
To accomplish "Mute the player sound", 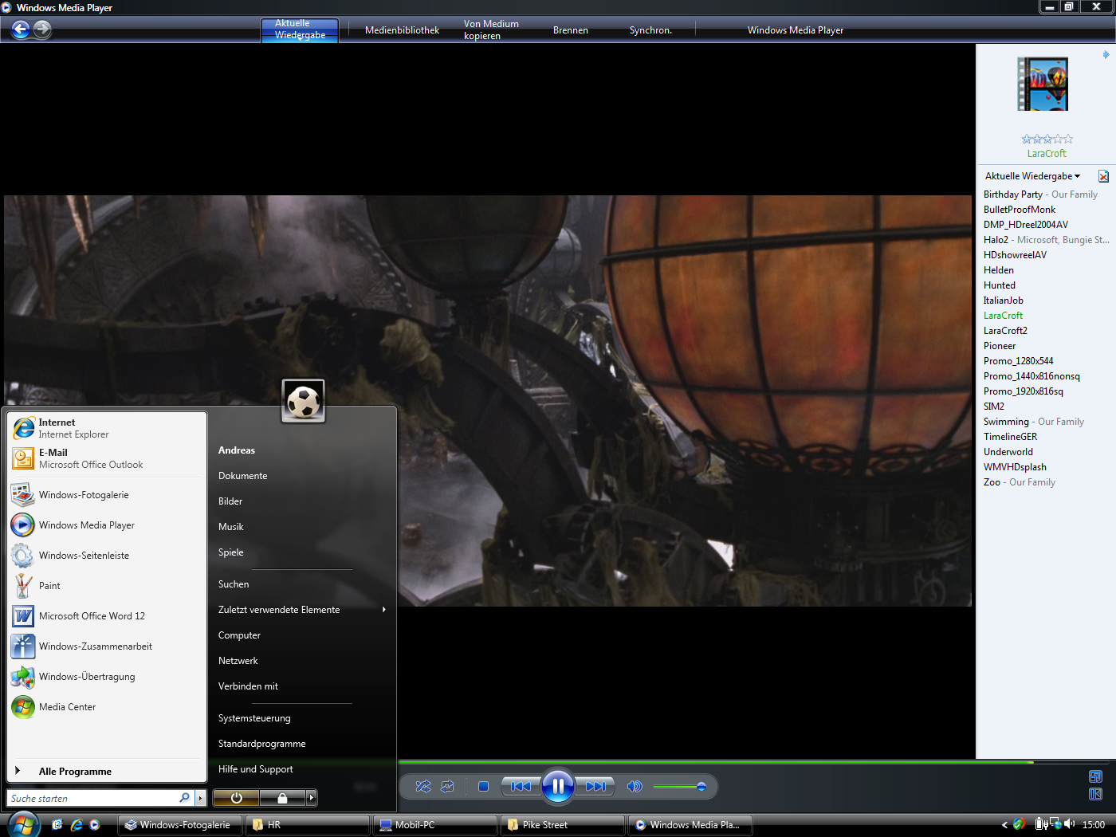I will coord(635,787).
